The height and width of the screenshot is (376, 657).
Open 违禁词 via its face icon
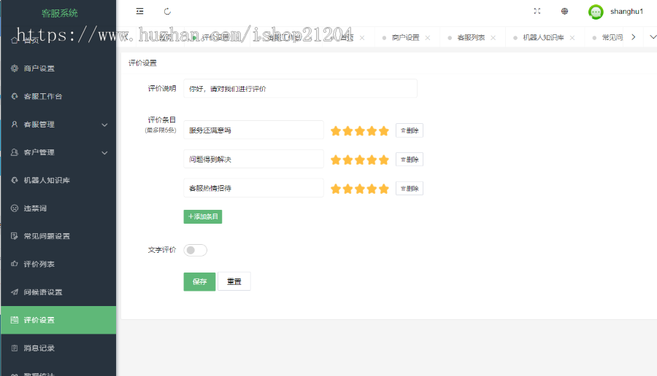(x=15, y=208)
